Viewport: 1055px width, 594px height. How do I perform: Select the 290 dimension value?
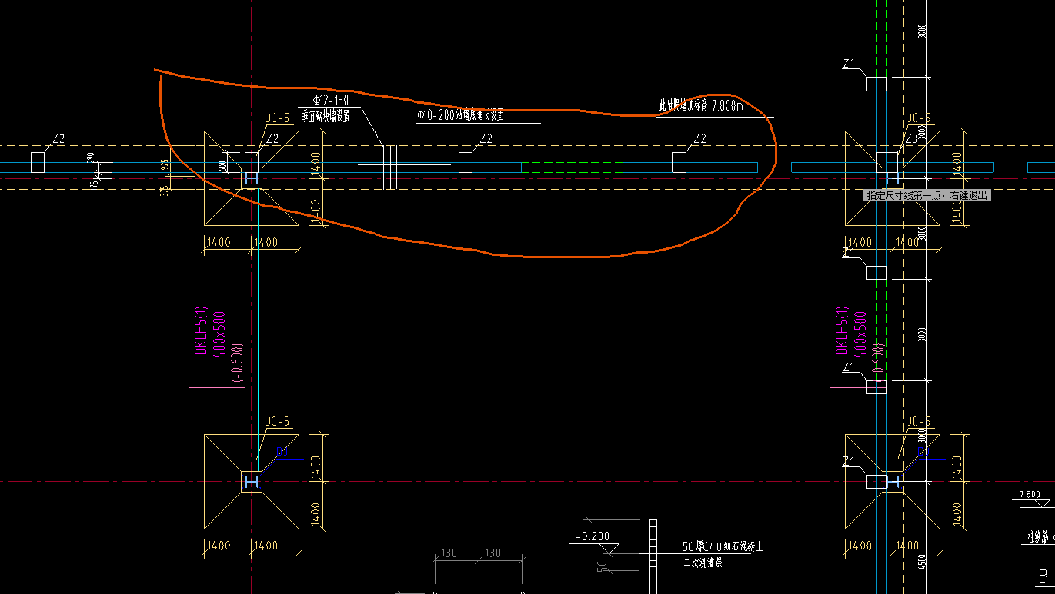click(x=90, y=158)
